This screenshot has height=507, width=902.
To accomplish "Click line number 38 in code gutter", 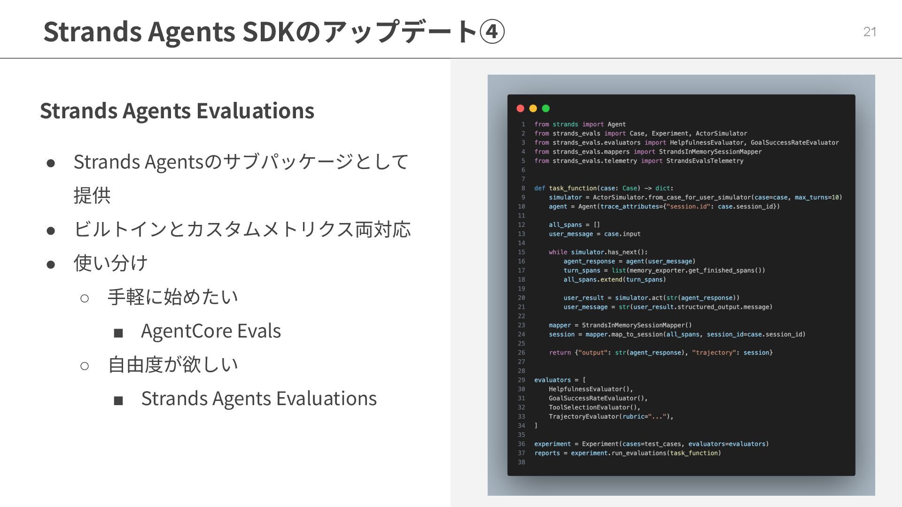I will pos(521,462).
